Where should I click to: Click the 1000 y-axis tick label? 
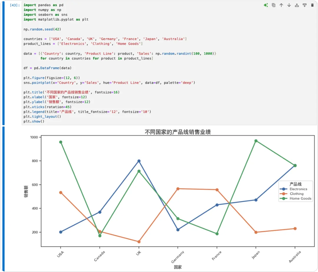[34, 137]
